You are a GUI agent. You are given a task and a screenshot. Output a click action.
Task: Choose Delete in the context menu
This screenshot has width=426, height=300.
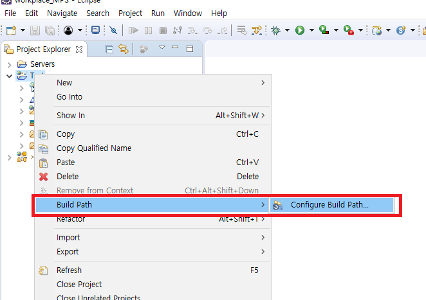click(153, 177)
